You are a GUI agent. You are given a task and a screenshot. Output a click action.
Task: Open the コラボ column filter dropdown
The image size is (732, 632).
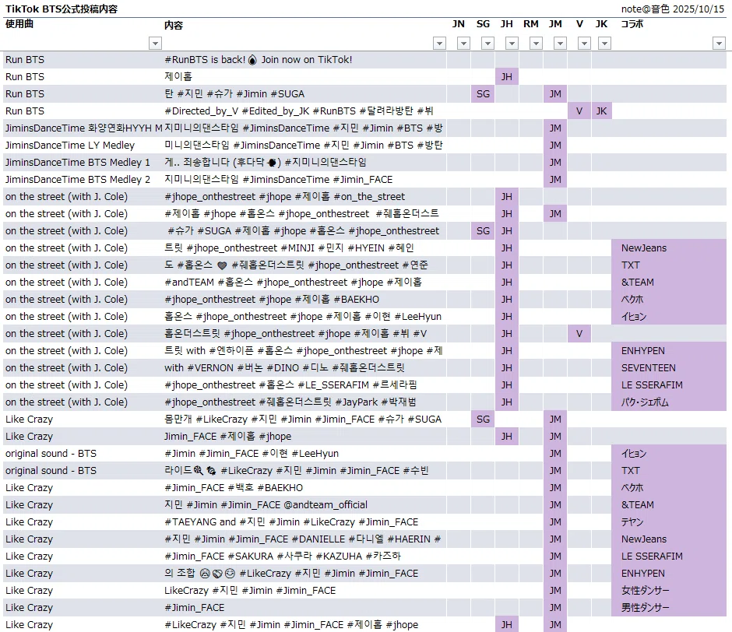pyautogui.click(x=719, y=44)
